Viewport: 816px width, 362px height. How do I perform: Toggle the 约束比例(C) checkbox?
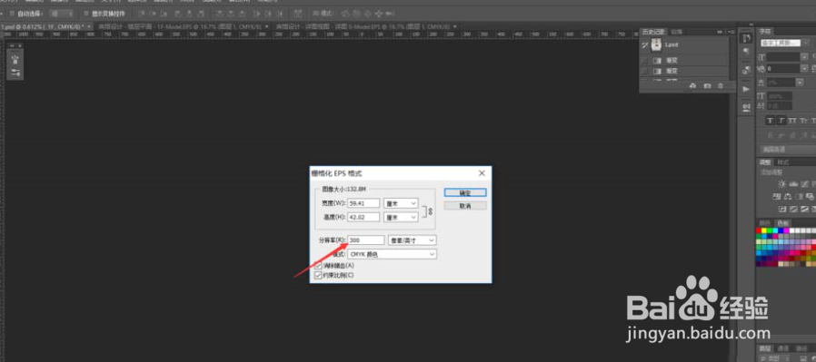click(x=318, y=275)
